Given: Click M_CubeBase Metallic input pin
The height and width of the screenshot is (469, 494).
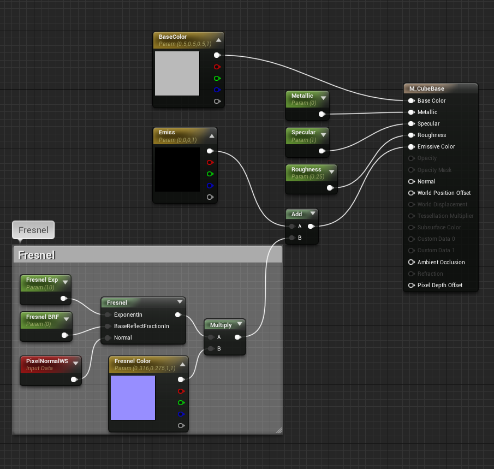Looking at the screenshot, I should (412, 112).
